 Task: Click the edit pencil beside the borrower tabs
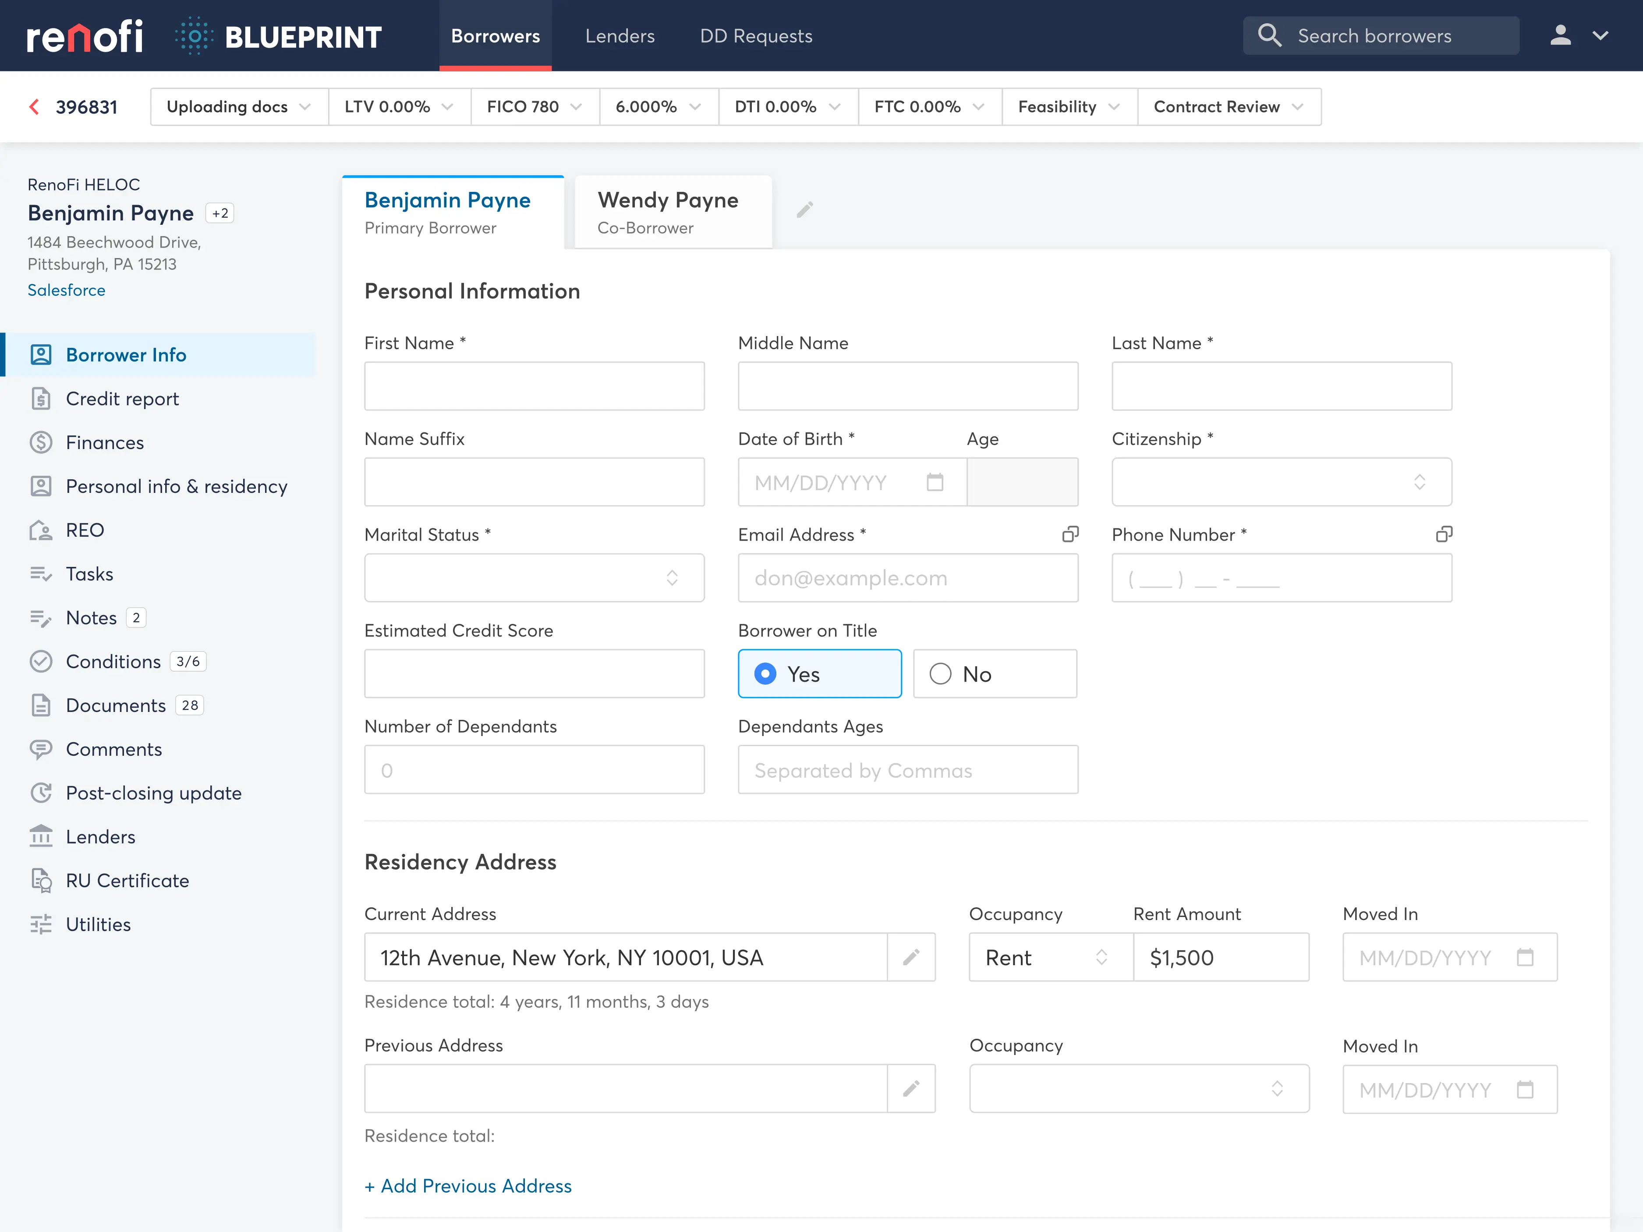[x=804, y=210]
